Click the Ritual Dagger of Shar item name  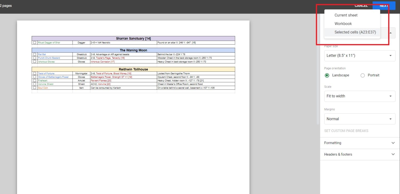pos(49,43)
